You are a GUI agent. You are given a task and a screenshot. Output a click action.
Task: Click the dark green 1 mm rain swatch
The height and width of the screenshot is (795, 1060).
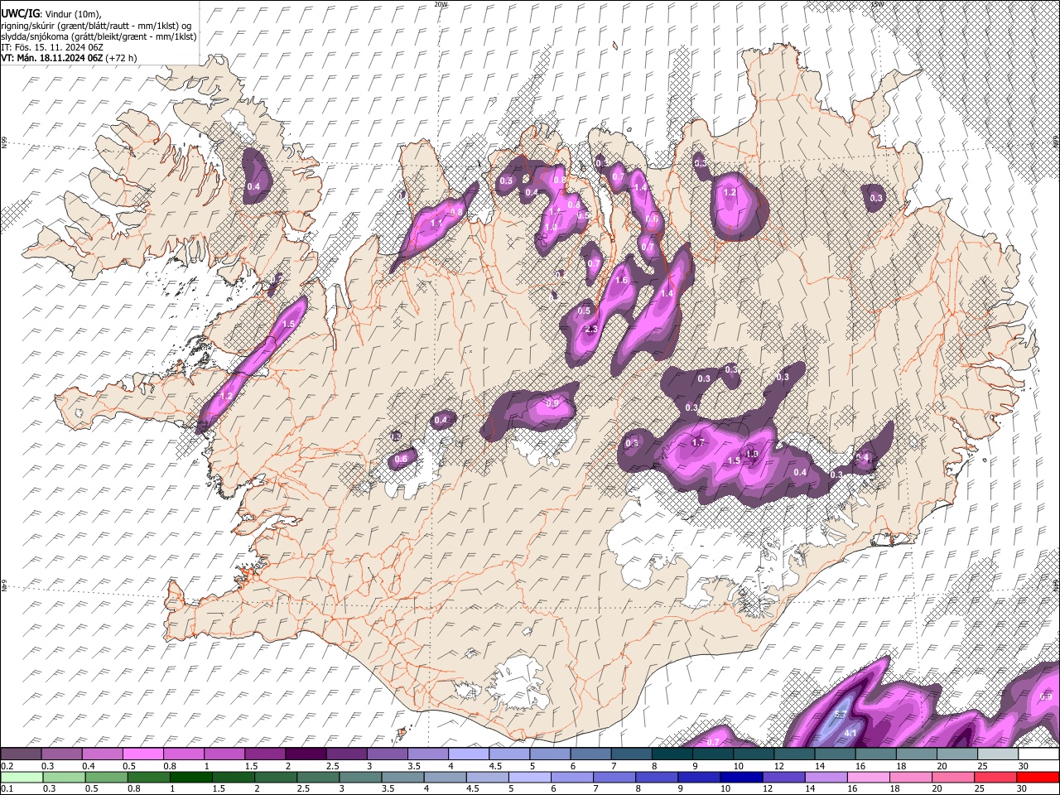pos(190,777)
